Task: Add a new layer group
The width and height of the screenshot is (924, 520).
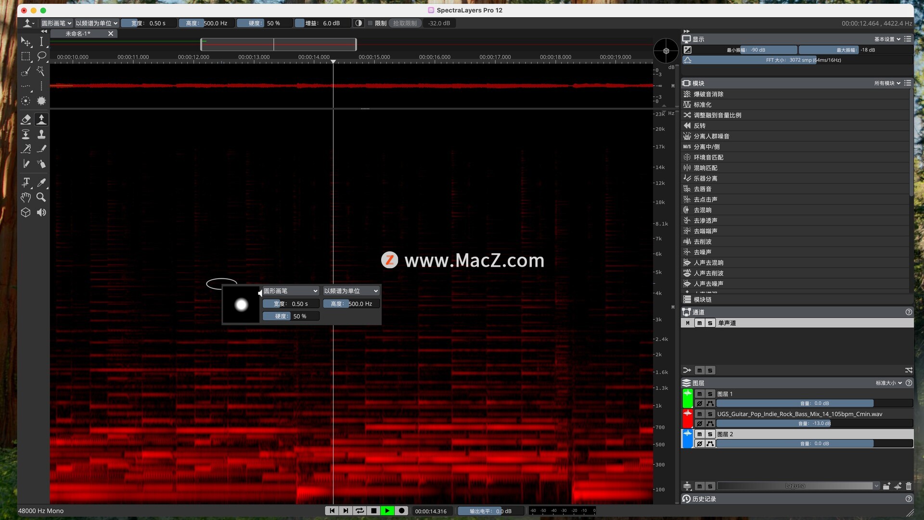Action: [886, 486]
